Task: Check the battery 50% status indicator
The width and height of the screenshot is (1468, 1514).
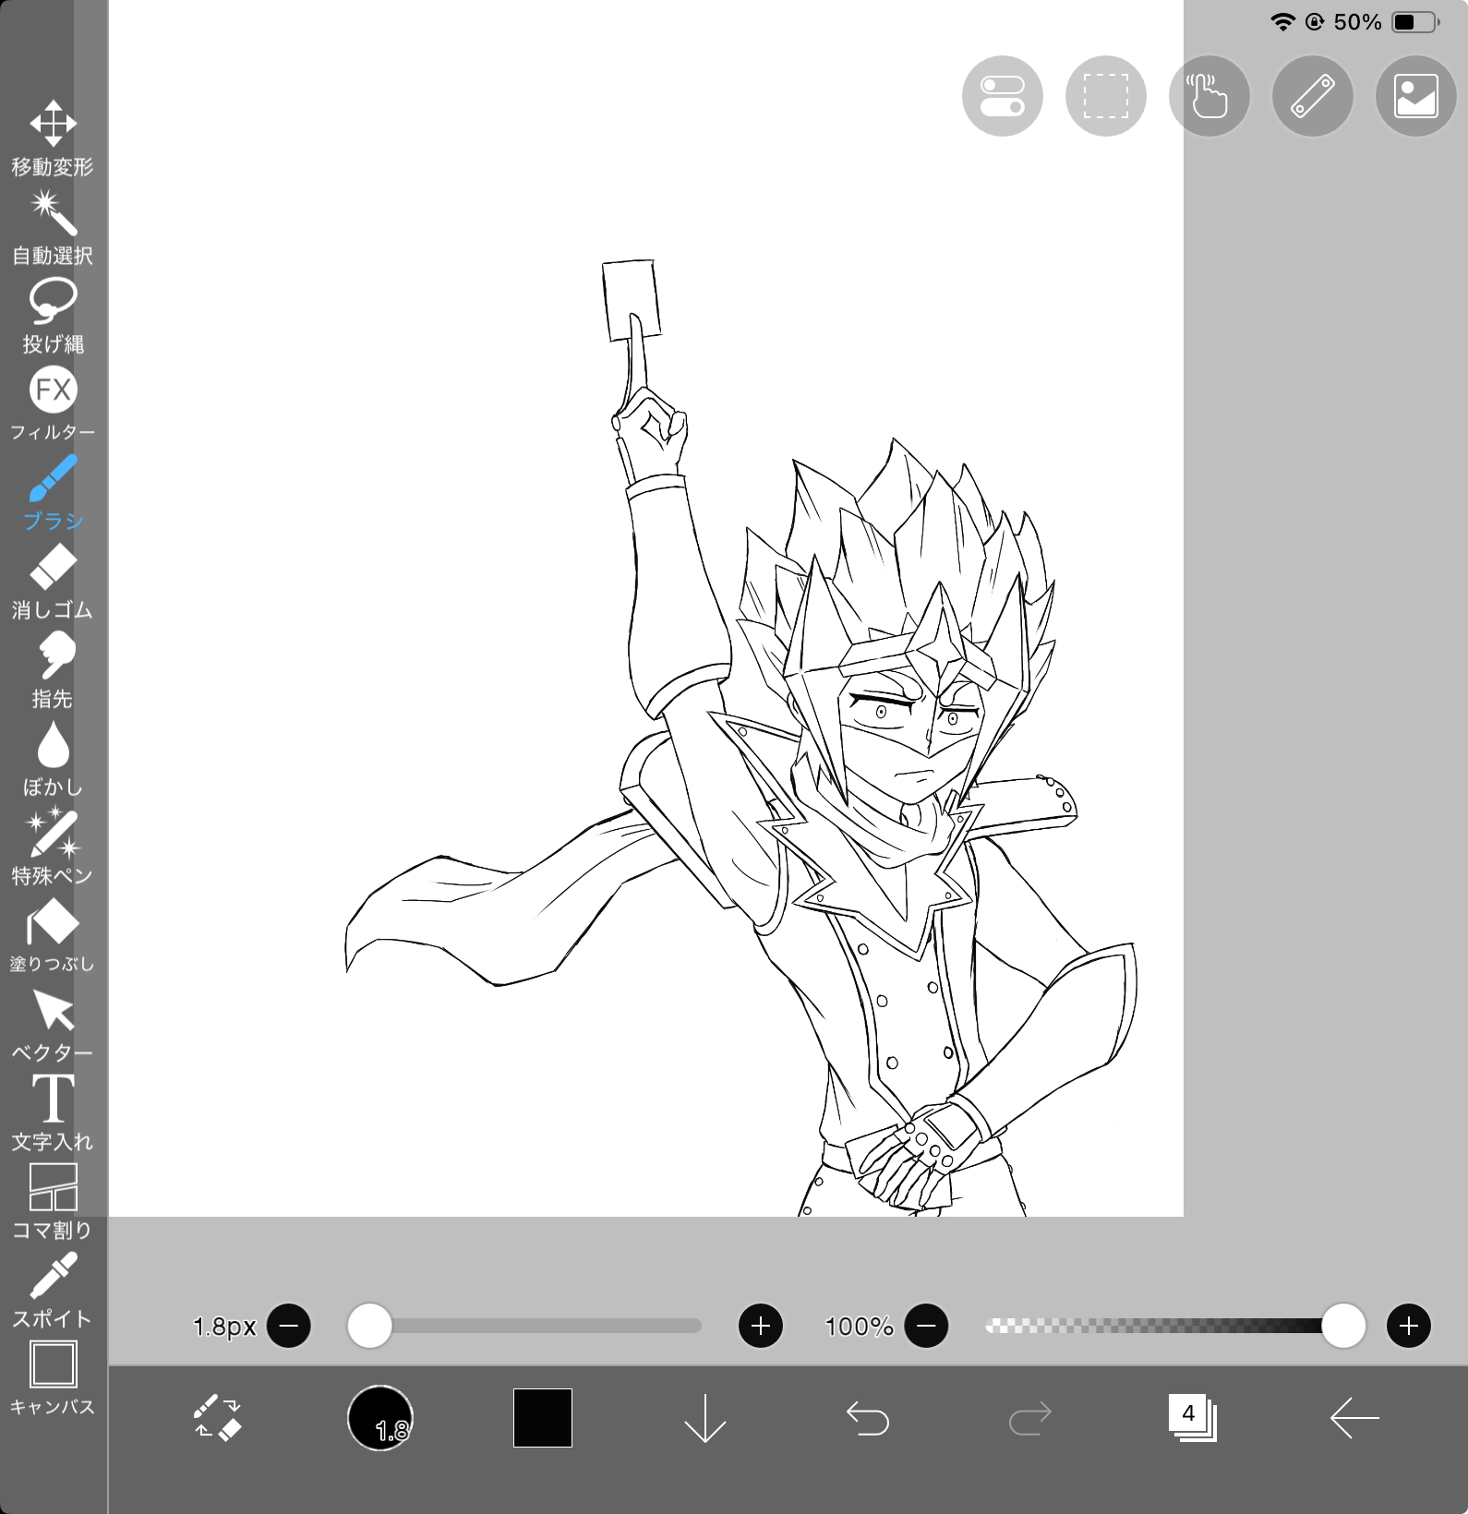Action: pyautogui.click(x=1386, y=22)
